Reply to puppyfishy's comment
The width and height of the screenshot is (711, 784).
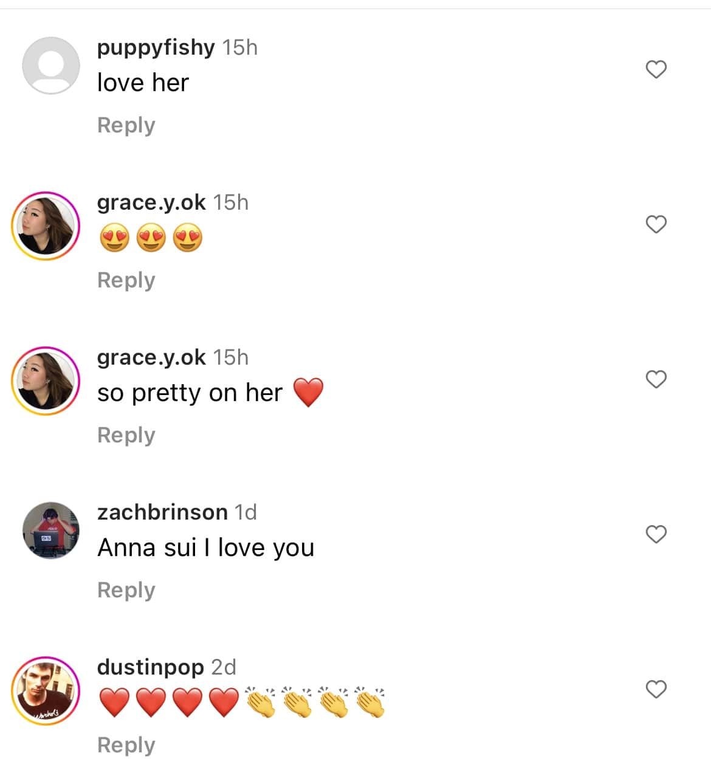click(126, 125)
